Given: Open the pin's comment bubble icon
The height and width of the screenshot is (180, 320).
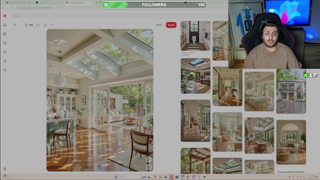Looking at the screenshot, I should tap(38, 25).
